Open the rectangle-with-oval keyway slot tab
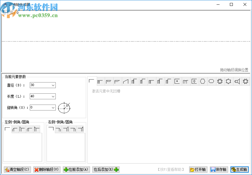The width and height of the screenshot is (252, 175). (x=194, y=82)
